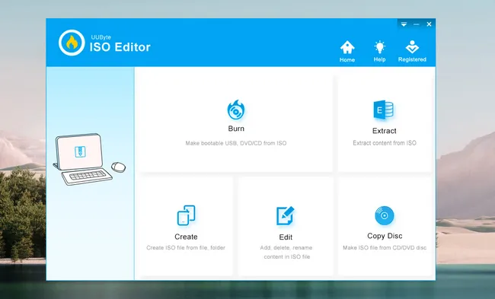Click the Copy Disc label text
This screenshot has height=299, width=495.
click(385, 236)
